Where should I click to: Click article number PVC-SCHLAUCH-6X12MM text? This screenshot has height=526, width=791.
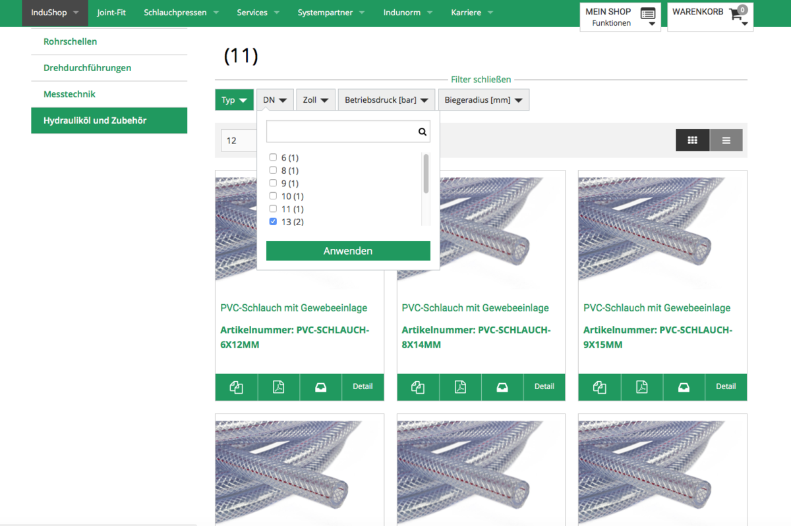click(295, 337)
